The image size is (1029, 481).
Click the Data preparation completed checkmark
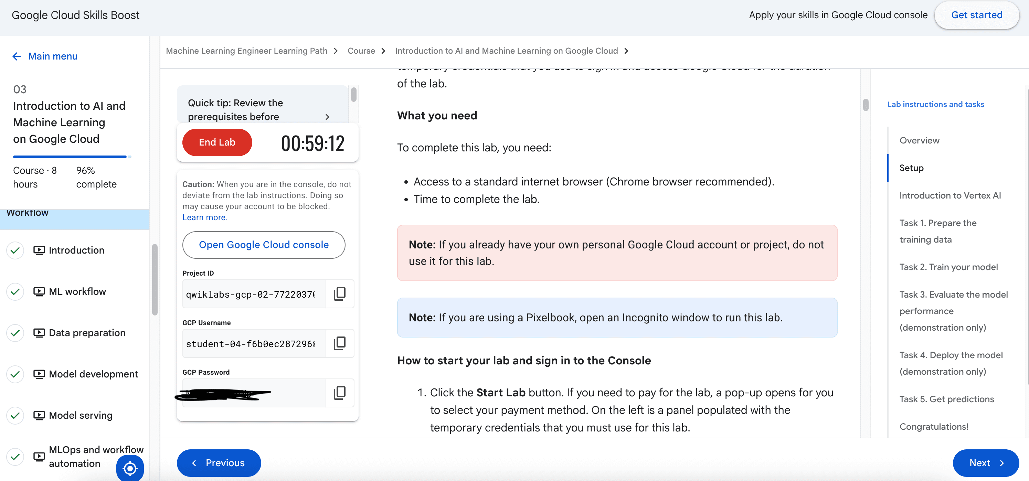coord(15,333)
